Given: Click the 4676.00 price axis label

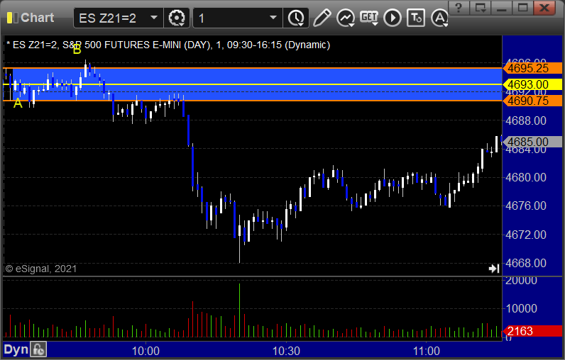Looking at the screenshot, I should [x=526, y=206].
